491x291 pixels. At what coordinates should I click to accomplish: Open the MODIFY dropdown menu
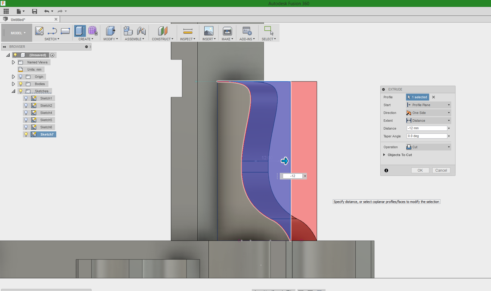pos(111,39)
